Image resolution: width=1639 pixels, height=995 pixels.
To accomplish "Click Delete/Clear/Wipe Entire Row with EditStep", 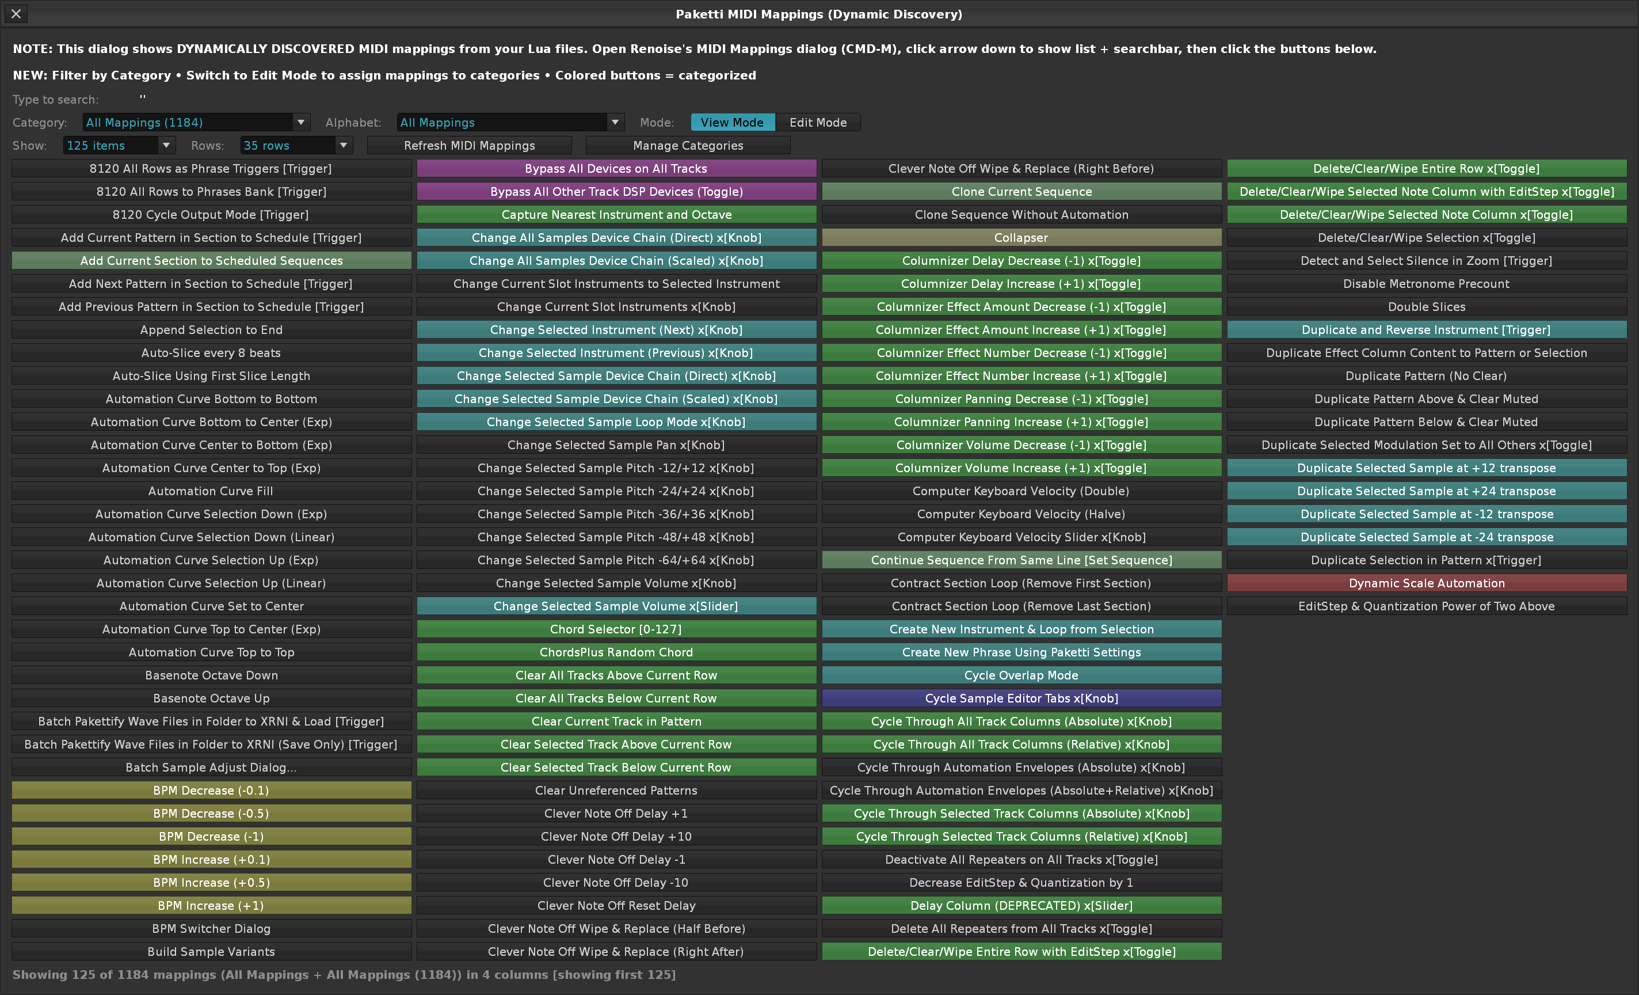I will tap(1021, 951).
